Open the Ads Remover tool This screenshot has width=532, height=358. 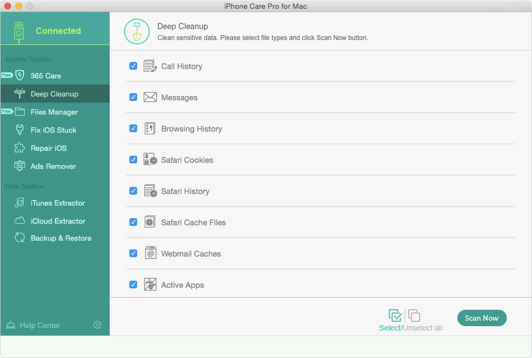55,166
